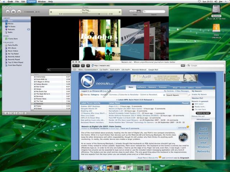Show all bookmarks book icon in Safari

[x=75, y=70]
